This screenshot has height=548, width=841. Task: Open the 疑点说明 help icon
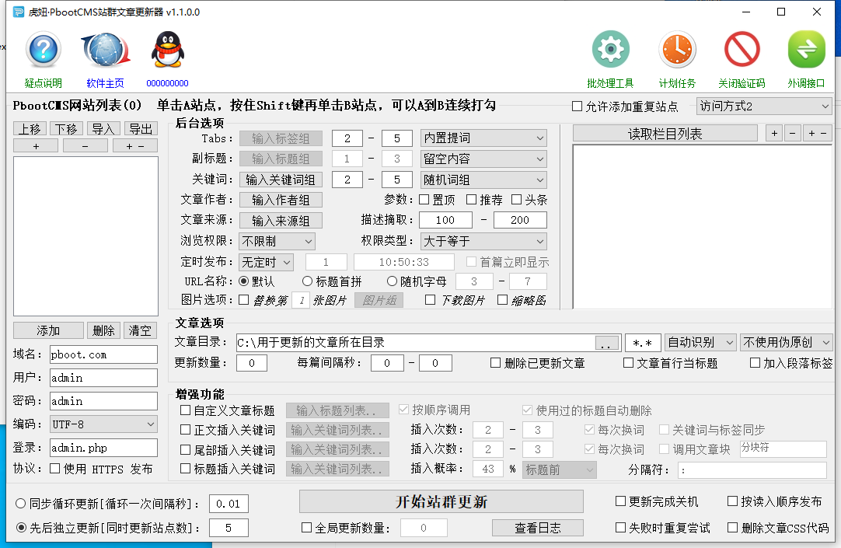pyautogui.click(x=43, y=50)
